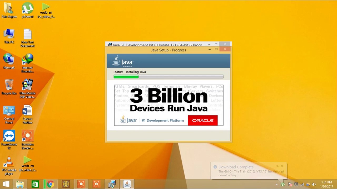Select the ice_video_2 webm file beside VLC
Image resolution: width=337 pixels, height=189 pixels.
(x=27, y=164)
